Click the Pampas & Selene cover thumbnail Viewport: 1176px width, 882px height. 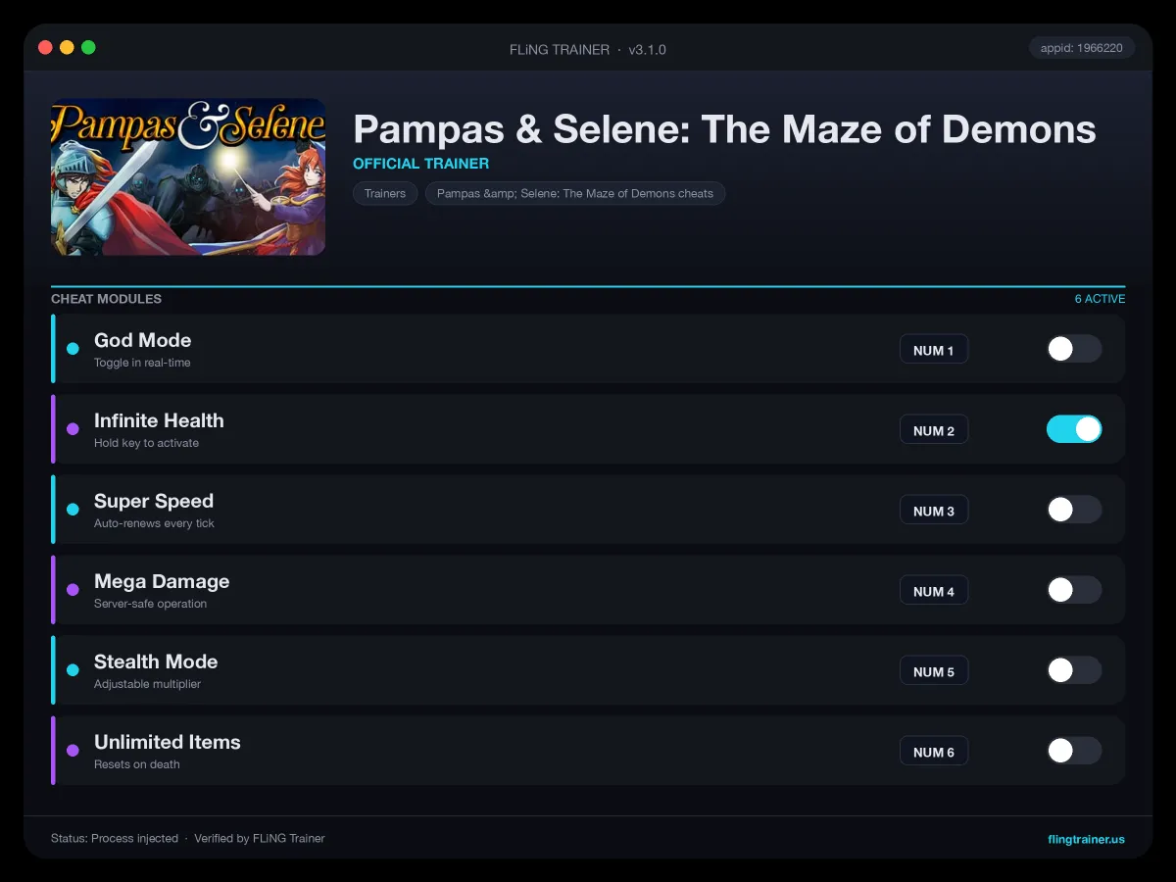pos(188,176)
